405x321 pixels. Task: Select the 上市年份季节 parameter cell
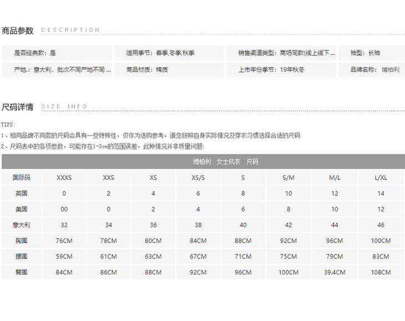(279, 70)
